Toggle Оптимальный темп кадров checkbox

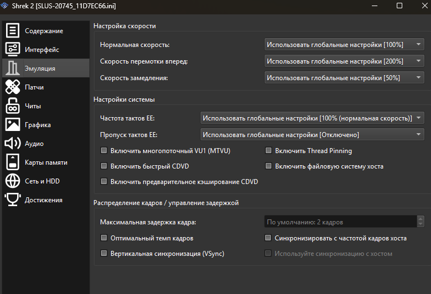[104, 238]
